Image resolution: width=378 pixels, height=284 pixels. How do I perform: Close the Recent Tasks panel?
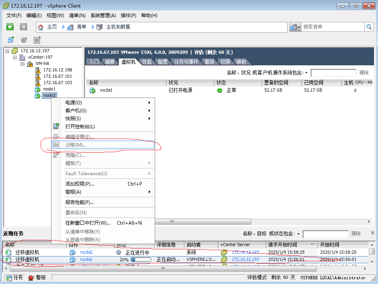tap(372, 233)
